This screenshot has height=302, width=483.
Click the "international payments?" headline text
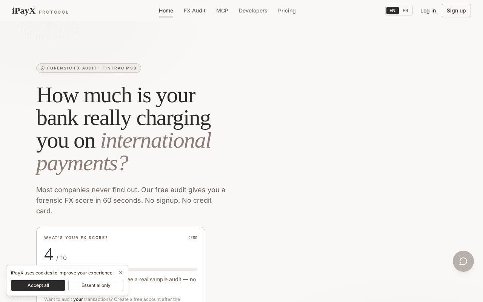pos(123,152)
